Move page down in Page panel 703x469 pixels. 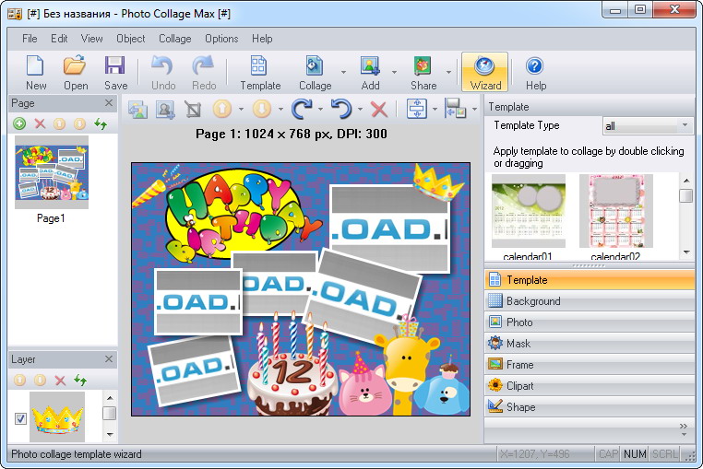(80, 123)
